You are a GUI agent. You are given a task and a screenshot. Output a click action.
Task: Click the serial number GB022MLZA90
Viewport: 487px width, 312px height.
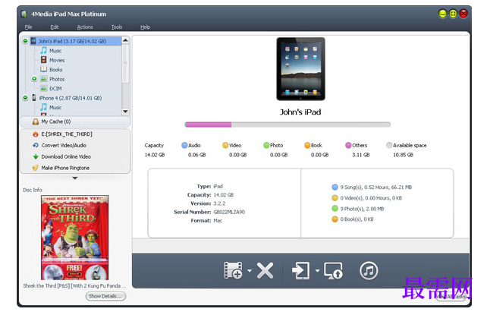tap(229, 212)
